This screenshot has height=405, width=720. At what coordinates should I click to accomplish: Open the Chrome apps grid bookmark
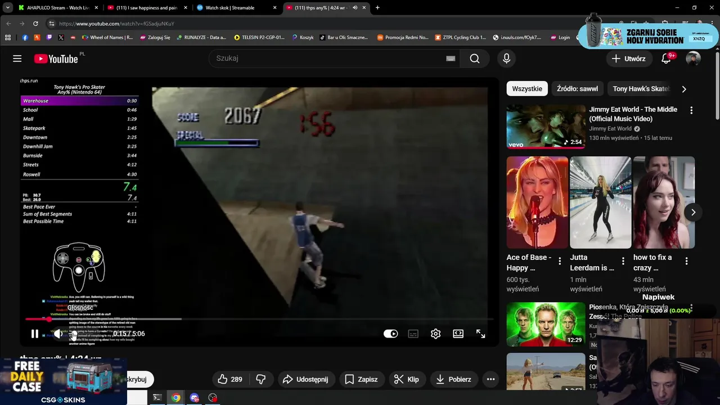[x=8, y=37]
